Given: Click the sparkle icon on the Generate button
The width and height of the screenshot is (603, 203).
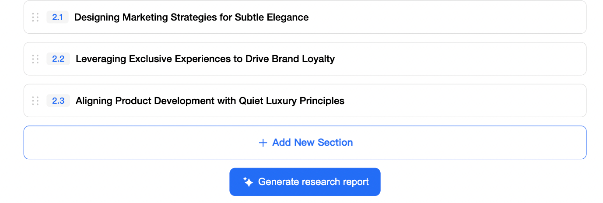Looking at the screenshot, I should (248, 182).
